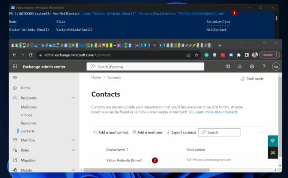Screen dimensions: 288x178
Task: Open the shield extension icon
Action: point(214,55)
